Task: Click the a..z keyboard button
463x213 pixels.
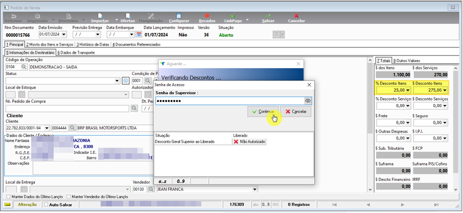Action: point(161,180)
